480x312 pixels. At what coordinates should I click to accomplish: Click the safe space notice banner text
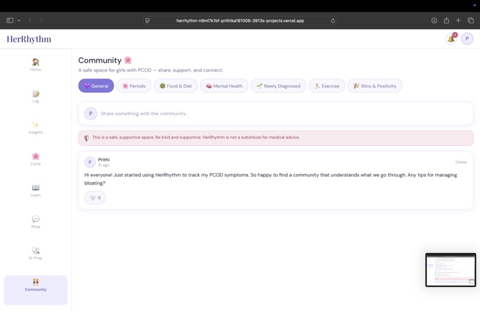[x=196, y=137]
